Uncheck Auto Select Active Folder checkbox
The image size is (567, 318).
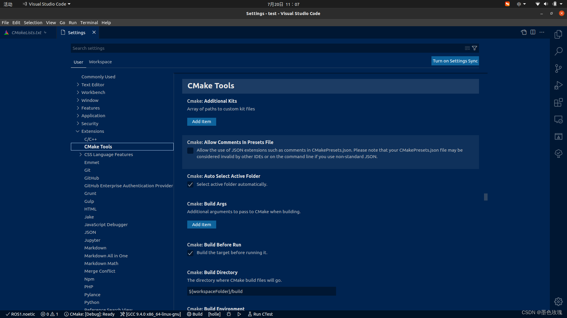[190, 185]
